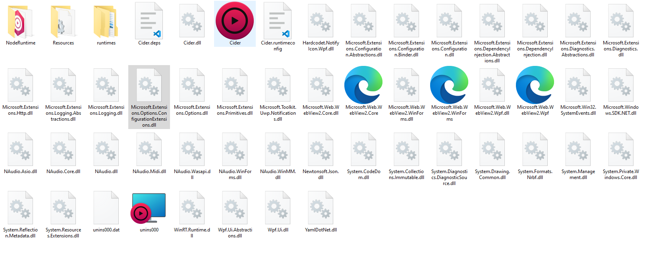Image resolution: width=645 pixels, height=264 pixels.
Task: Select Microsoft.Extensions.Http.dll icon
Action: (x=20, y=85)
